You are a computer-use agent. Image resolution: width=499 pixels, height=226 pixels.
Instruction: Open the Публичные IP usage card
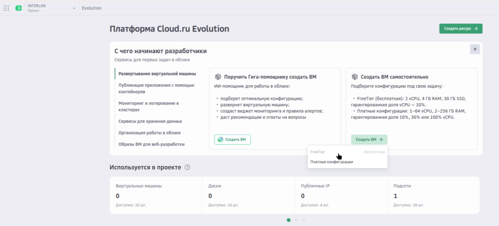pyautogui.click(x=341, y=195)
